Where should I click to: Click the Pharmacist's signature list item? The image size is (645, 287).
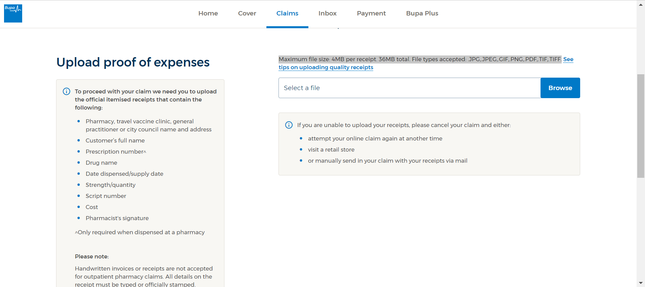pos(117,218)
